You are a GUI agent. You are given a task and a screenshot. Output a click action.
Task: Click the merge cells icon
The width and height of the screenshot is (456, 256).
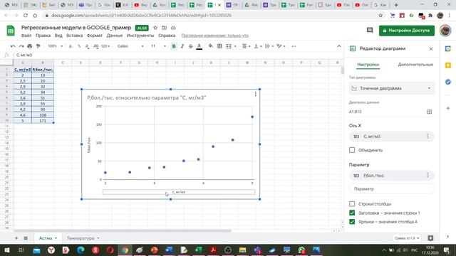tap(229, 46)
